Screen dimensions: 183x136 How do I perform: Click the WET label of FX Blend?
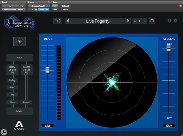169,44
